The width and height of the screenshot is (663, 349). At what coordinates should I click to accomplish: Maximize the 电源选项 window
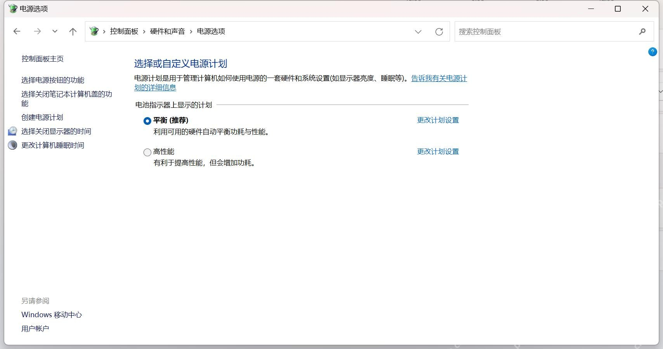pos(618,9)
